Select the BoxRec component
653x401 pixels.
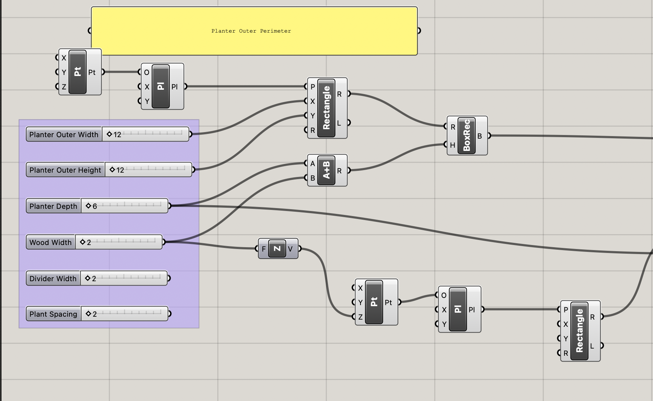coord(466,136)
